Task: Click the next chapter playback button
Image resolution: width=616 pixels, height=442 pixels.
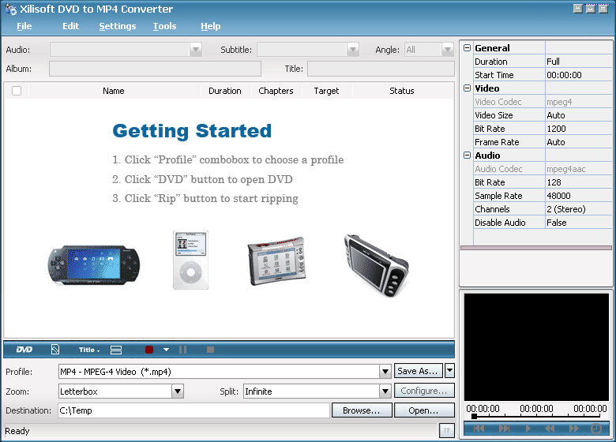Action: pos(504,429)
